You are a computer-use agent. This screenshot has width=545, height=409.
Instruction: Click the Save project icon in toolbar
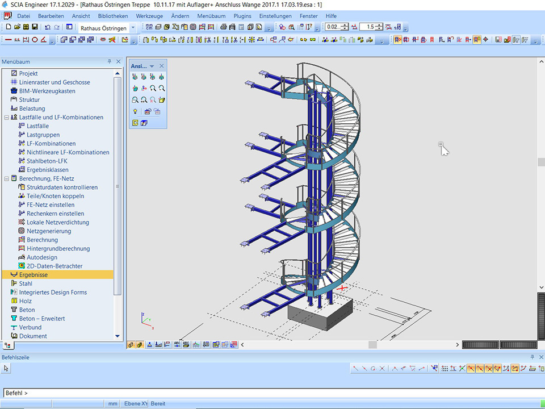(35, 27)
